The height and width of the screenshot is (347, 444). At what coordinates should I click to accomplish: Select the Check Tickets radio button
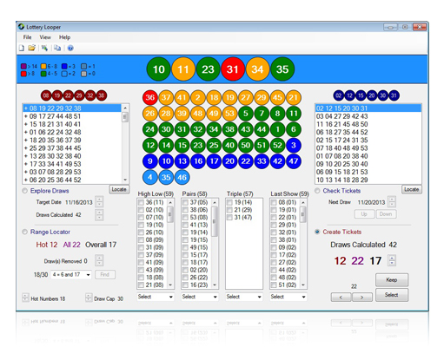pos(317,191)
